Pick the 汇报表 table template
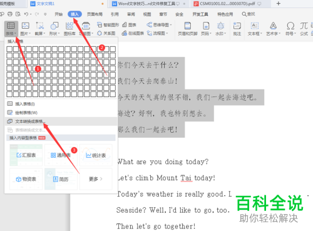This screenshot has height=231, width=313. [x=26, y=155]
